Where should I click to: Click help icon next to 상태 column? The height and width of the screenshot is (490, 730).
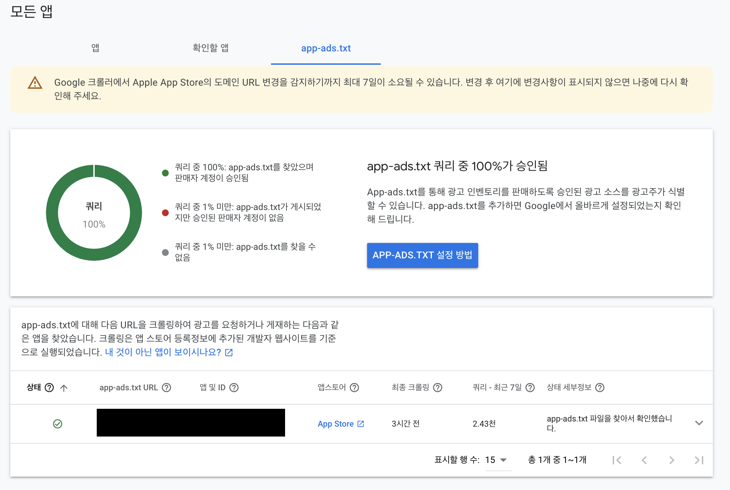[x=49, y=388]
